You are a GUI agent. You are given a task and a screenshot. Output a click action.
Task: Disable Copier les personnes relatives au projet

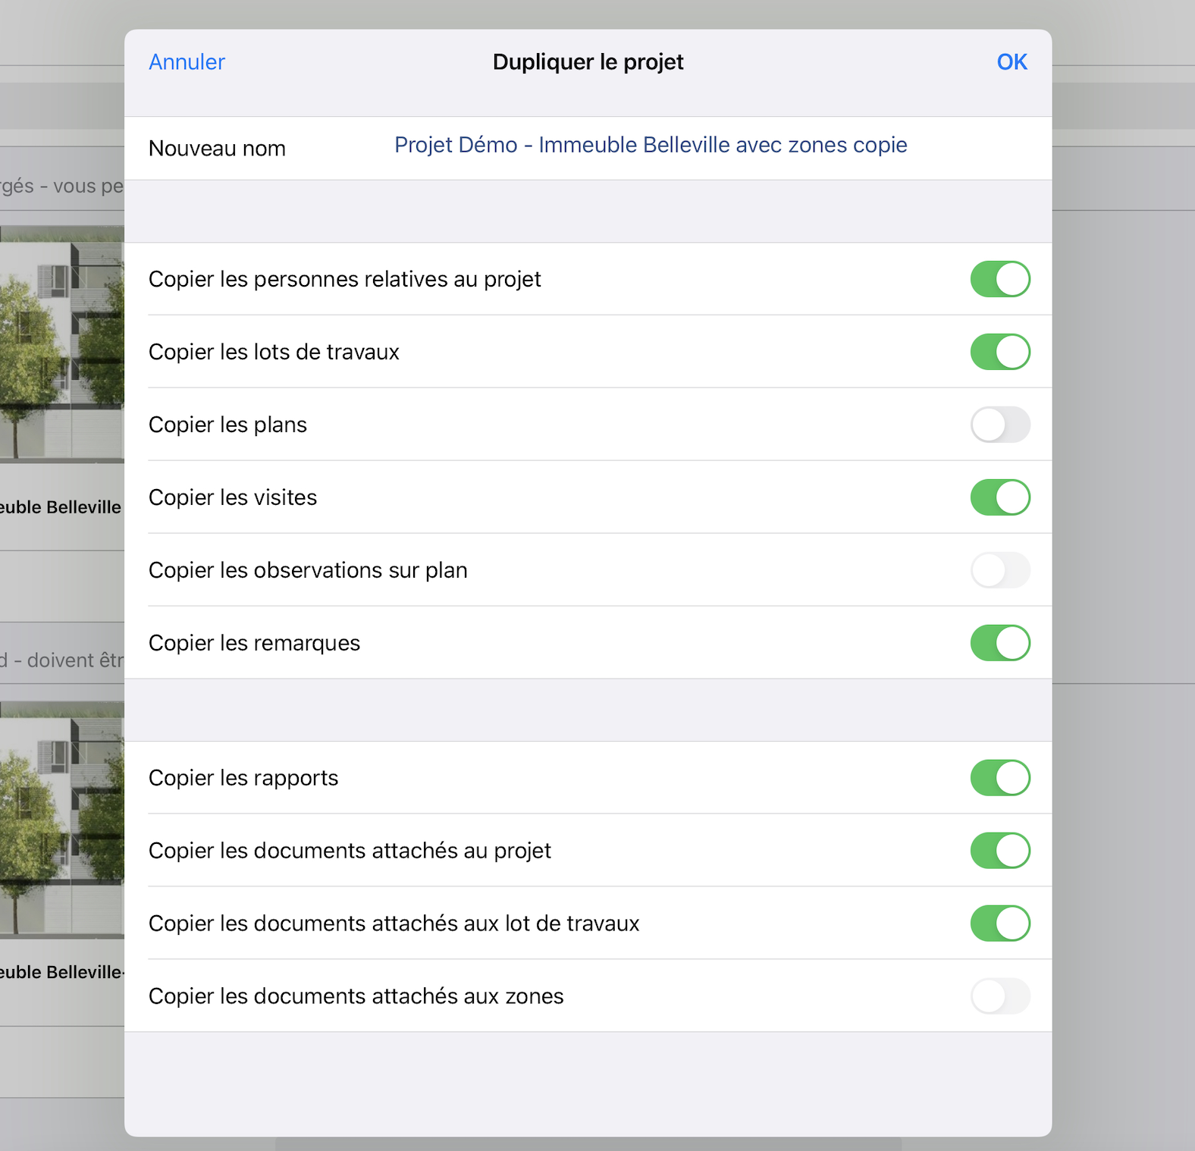pyautogui.click(x=999, y=279)
